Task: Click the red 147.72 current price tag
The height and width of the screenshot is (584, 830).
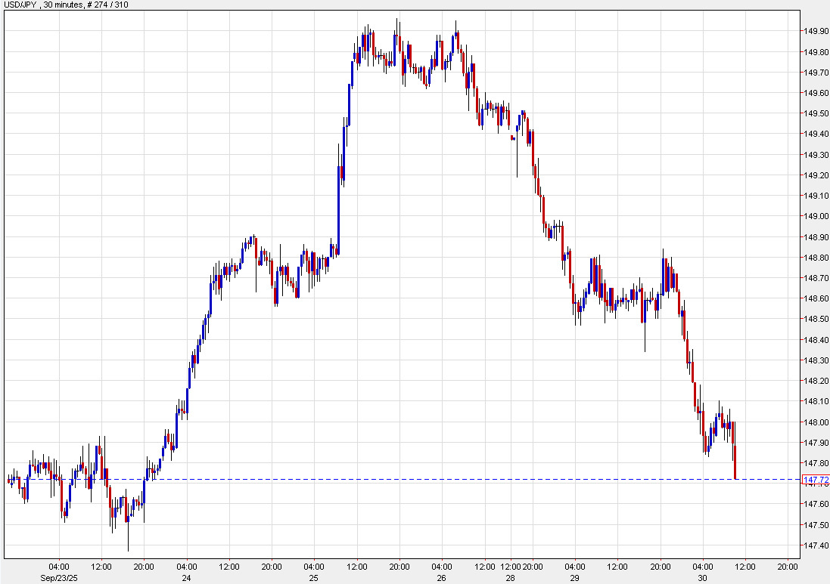Action: click(x=814, y=479)
